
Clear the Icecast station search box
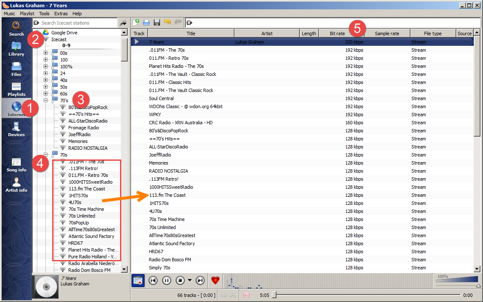[36, 23]
